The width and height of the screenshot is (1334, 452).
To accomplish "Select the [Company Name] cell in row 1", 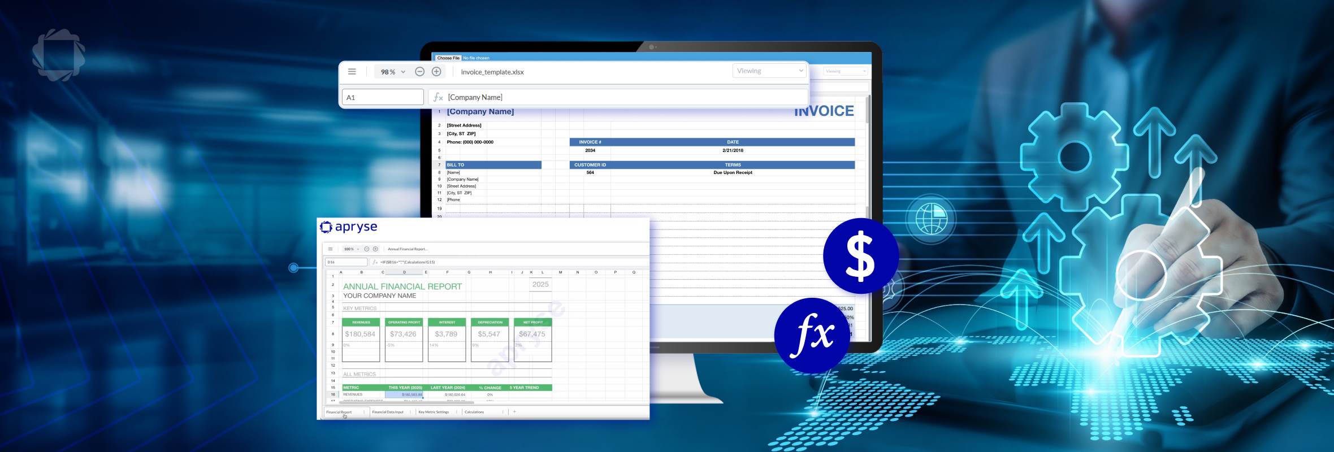I will tap(480, 112).
